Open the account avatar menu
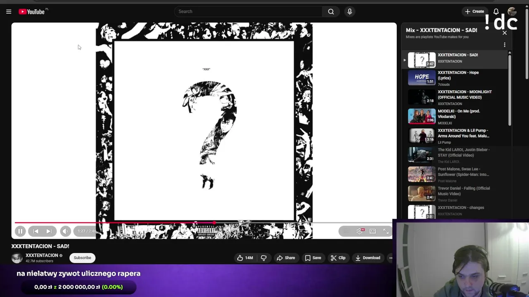Viewport: 529px width, 297px height. [512, 12]
